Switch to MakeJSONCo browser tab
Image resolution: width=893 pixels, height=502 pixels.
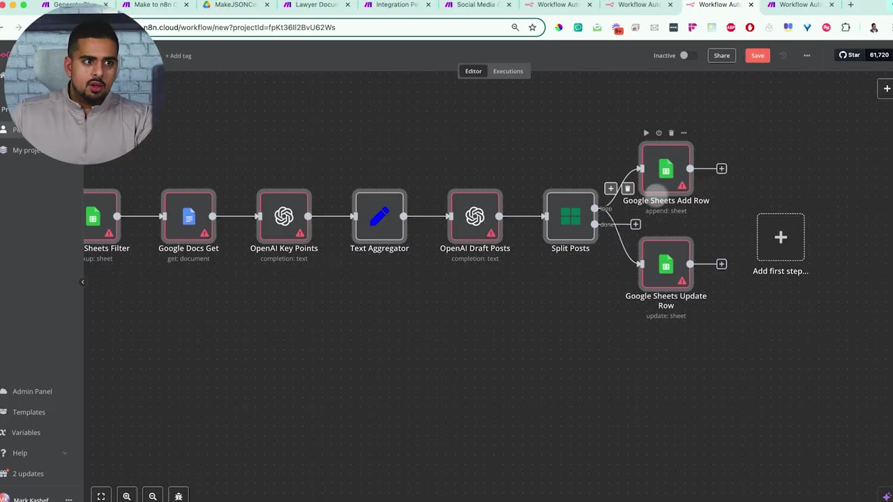(234, 5)
